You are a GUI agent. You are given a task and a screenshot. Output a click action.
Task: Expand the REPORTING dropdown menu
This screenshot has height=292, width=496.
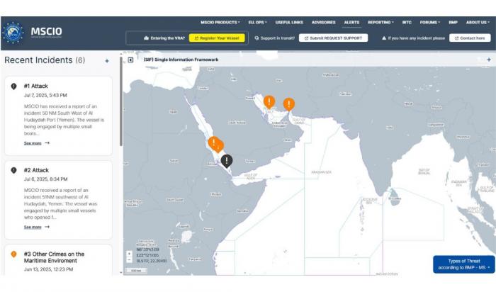pyautogui.click(x=381, y=23)
